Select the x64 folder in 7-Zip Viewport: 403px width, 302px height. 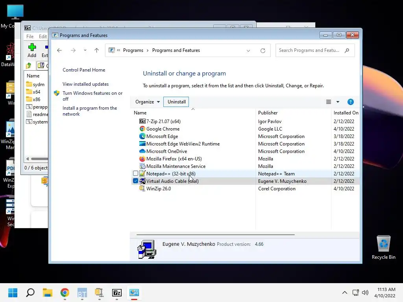33,92
